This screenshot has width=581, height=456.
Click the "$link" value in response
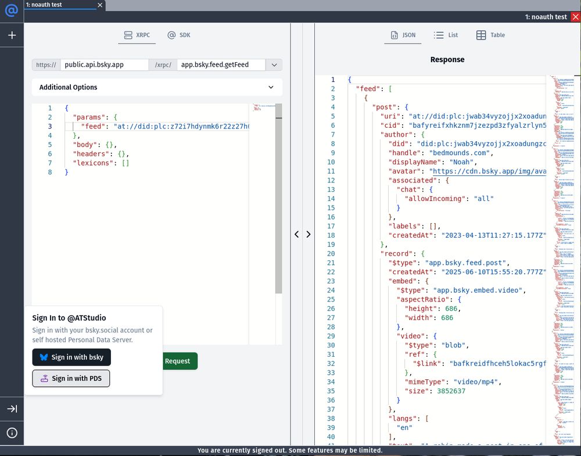tap(498, 364)
